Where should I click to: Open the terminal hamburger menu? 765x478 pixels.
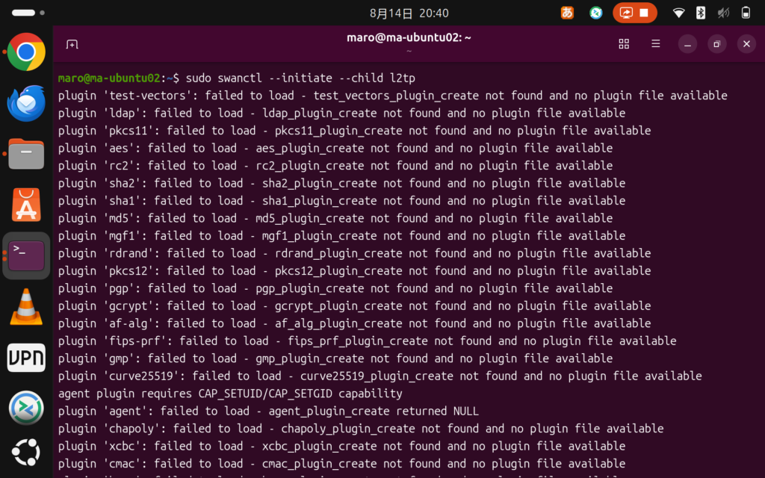[x=655, y=44]
